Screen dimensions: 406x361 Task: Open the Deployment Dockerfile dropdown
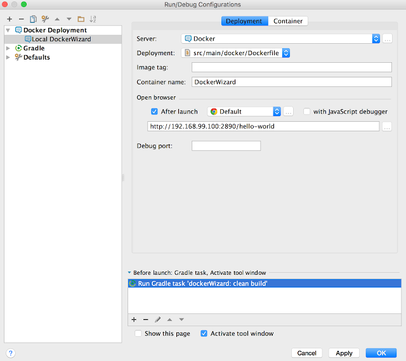pyautogui.click(x=286, y=53)
